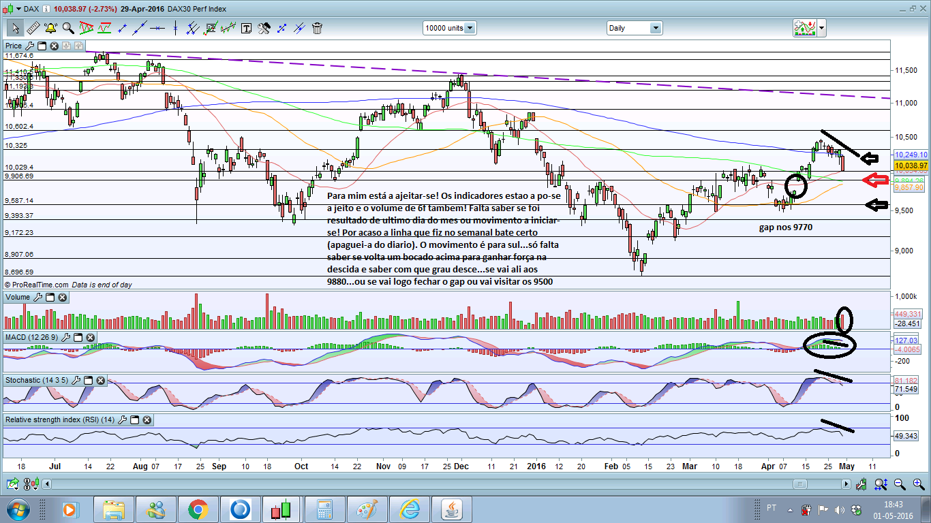The width and height of the screenshot is (931, 523).
Task: Close the RSI panel
Action: click(x=147, y=420)
